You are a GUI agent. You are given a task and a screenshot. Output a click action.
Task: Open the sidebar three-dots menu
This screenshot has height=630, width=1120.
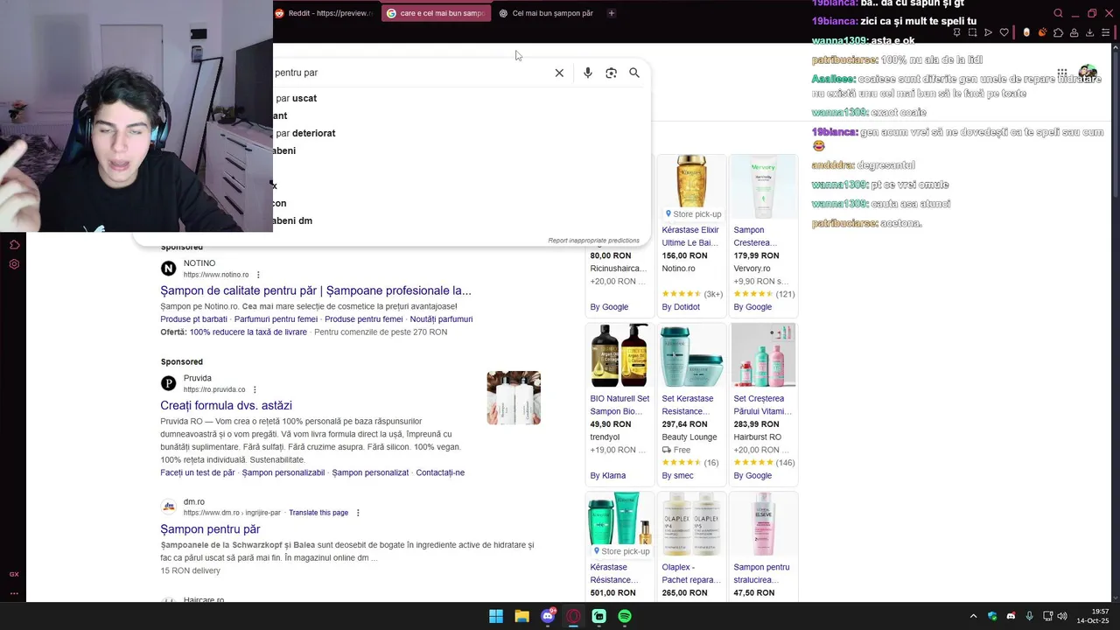[14, 593]
